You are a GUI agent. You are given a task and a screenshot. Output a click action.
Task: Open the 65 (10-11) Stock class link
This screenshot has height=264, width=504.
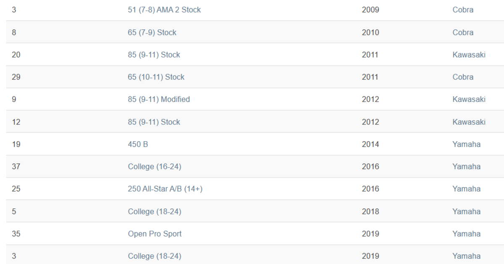coord(156,77)
